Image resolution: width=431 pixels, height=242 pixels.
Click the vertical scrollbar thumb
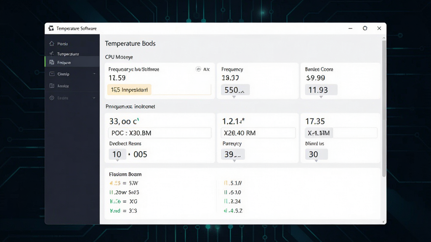click(384, 108)
